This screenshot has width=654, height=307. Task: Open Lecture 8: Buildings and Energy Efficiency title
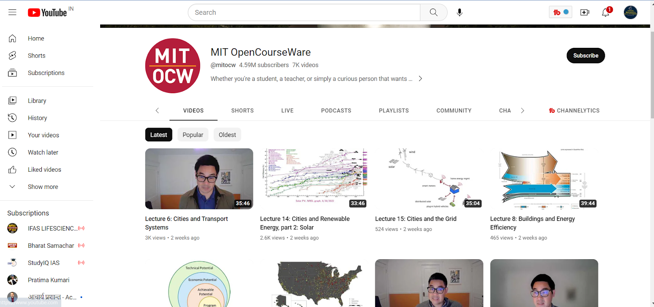532,223
